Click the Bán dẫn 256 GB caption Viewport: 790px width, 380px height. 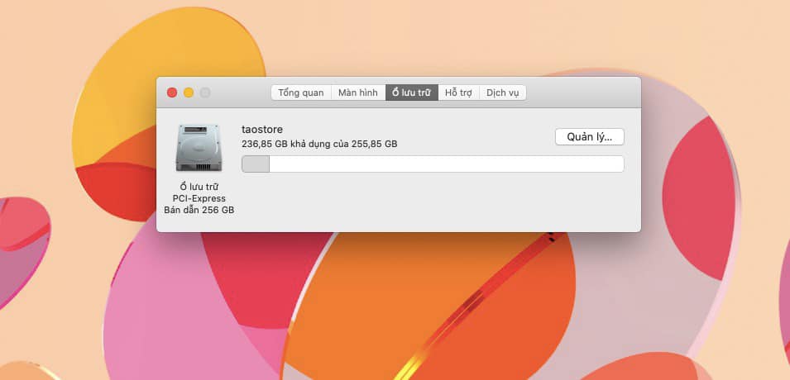tap(199, 211)
